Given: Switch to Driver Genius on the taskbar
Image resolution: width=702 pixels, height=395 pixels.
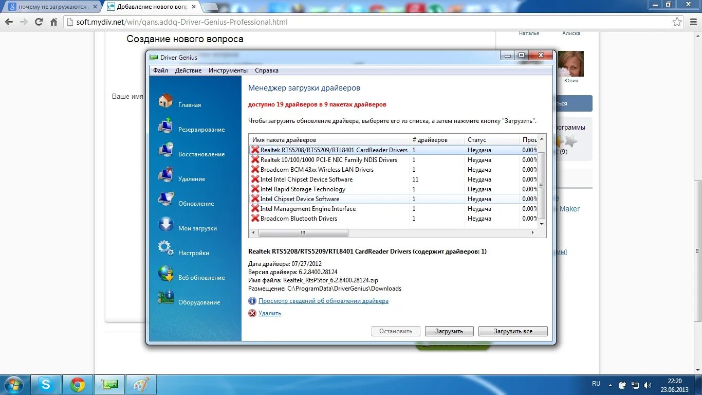Looking at the screenshot, I should (x=109, y=385).
